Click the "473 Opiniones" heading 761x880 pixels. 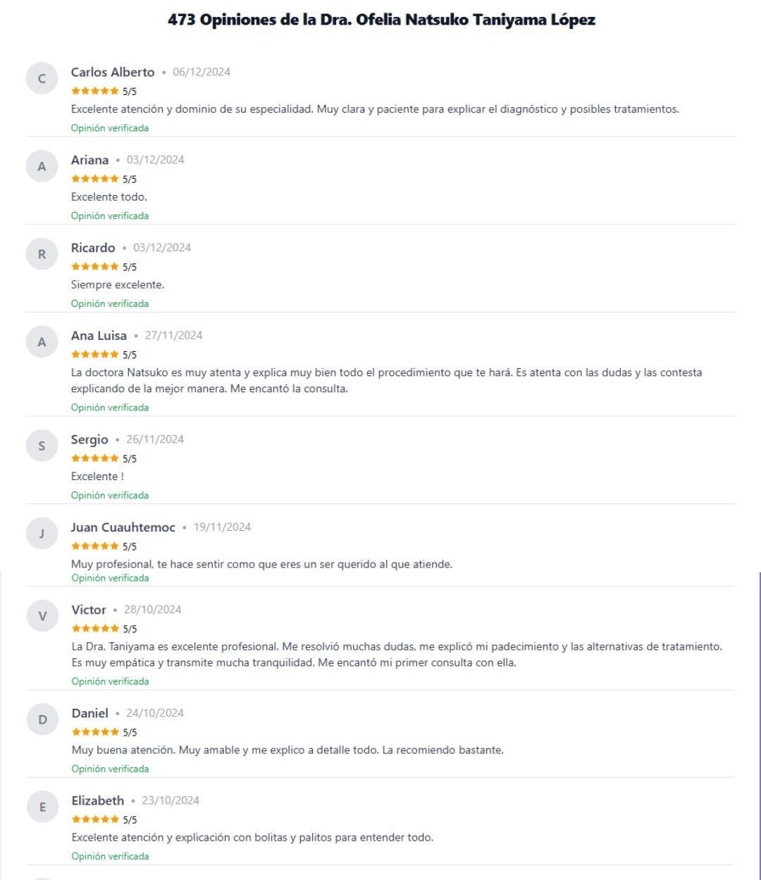tap(381, 20)
